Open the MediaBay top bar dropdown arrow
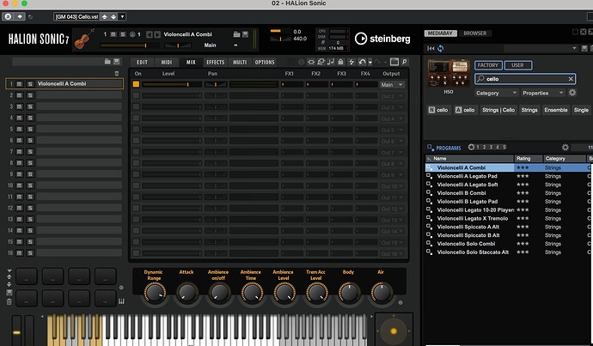This screenshot has height=346, width=593. click(574, 48)
